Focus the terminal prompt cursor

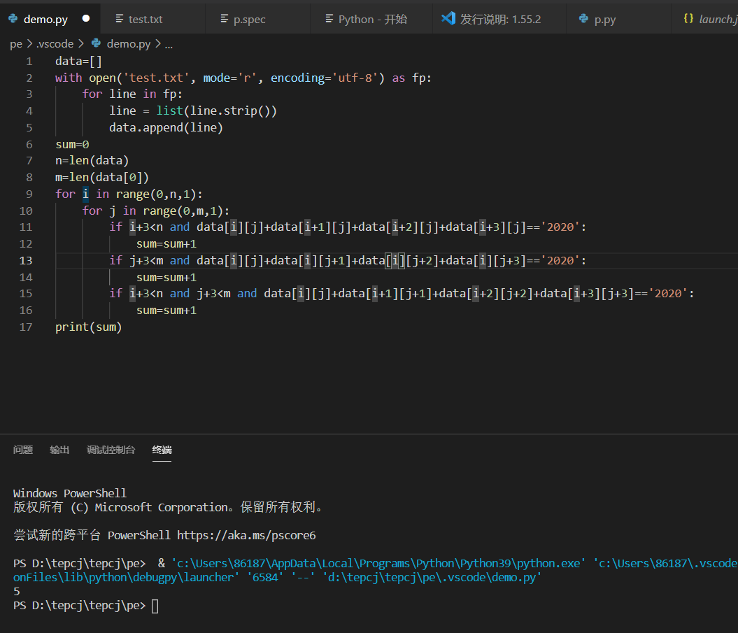[x=155, y=605]
